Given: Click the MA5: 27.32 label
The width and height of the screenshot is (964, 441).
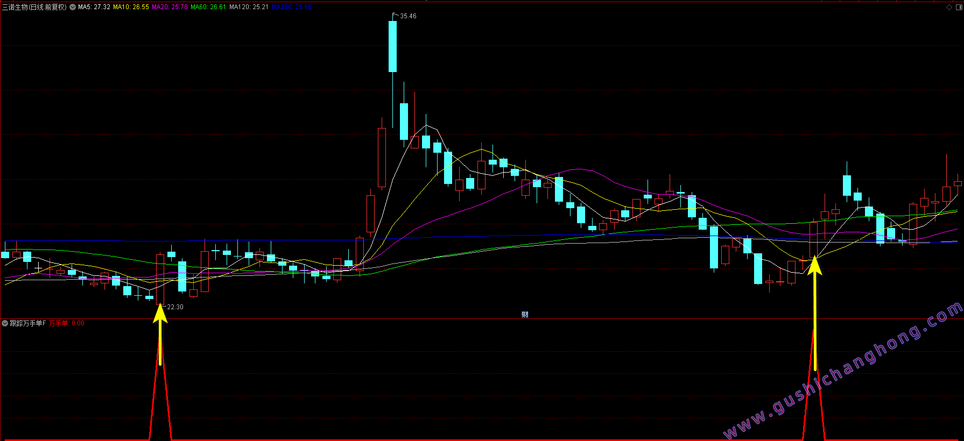Looking at the screenshot, I should [94, 7].
